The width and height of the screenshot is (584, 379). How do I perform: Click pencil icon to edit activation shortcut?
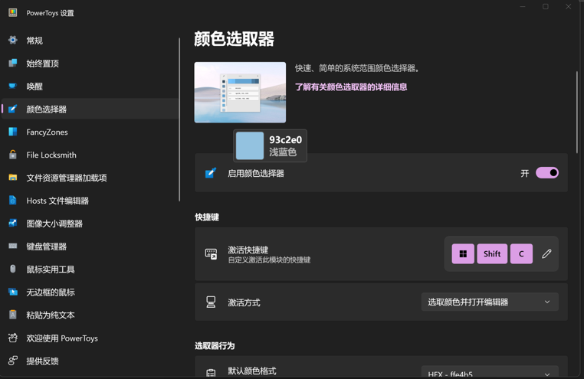(546, 253)
